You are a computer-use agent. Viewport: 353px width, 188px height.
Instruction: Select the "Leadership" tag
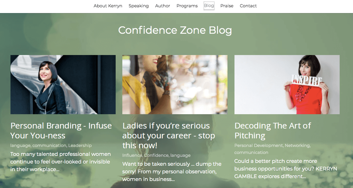[80, 145]
